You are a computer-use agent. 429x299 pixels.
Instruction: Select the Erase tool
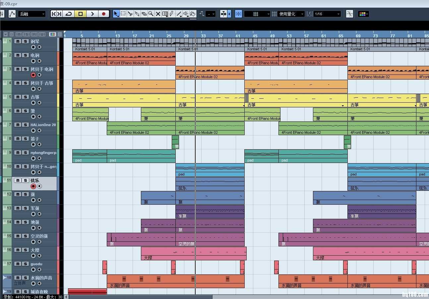click(x=144, y=14)
